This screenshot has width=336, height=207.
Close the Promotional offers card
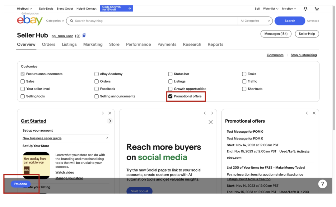point(314,113)
